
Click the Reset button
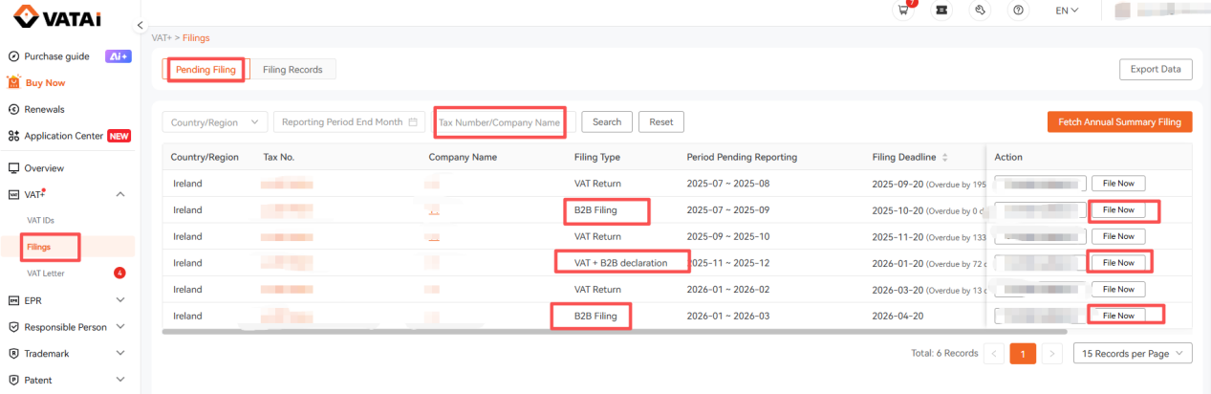661,122
